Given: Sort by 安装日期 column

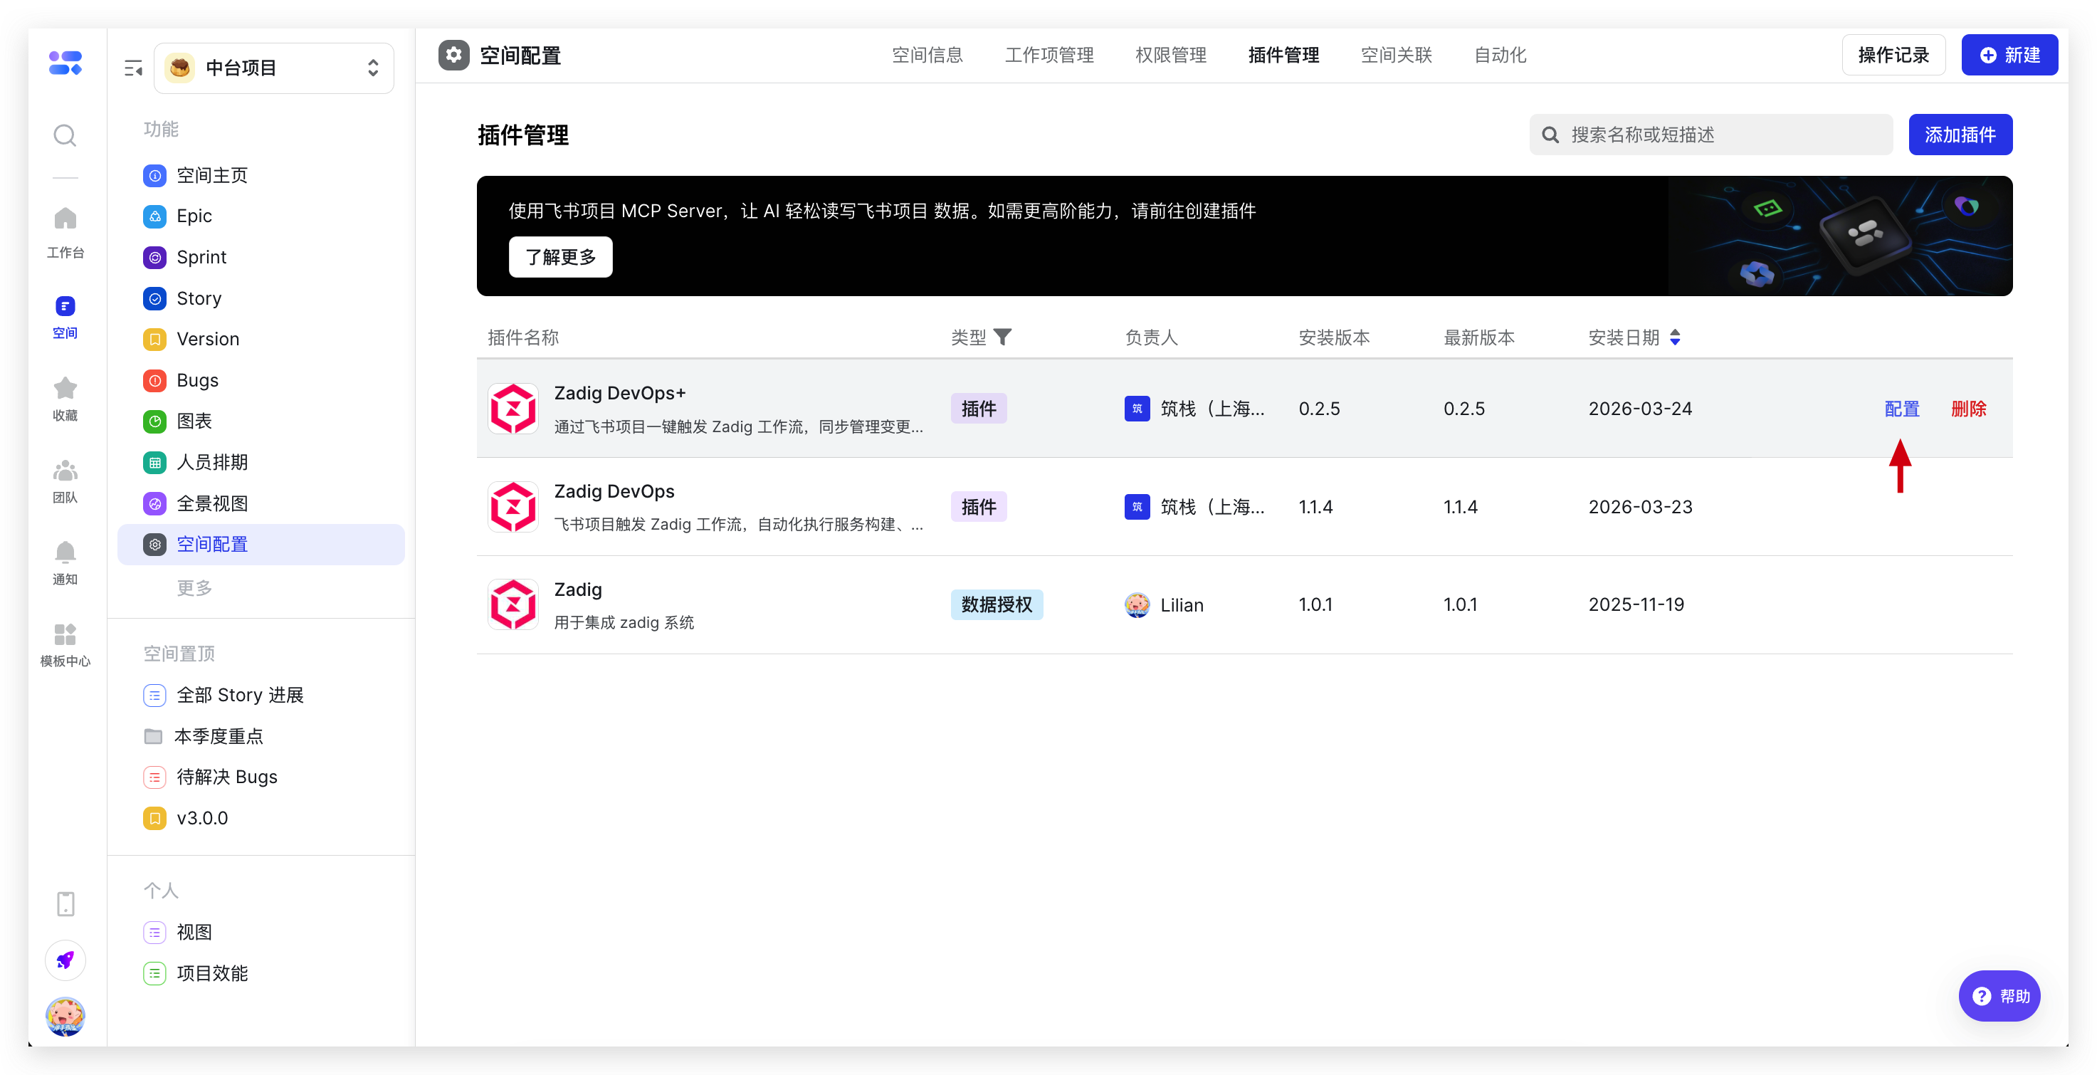Looking at the screenshot, I should click(x=1674, y=337).
